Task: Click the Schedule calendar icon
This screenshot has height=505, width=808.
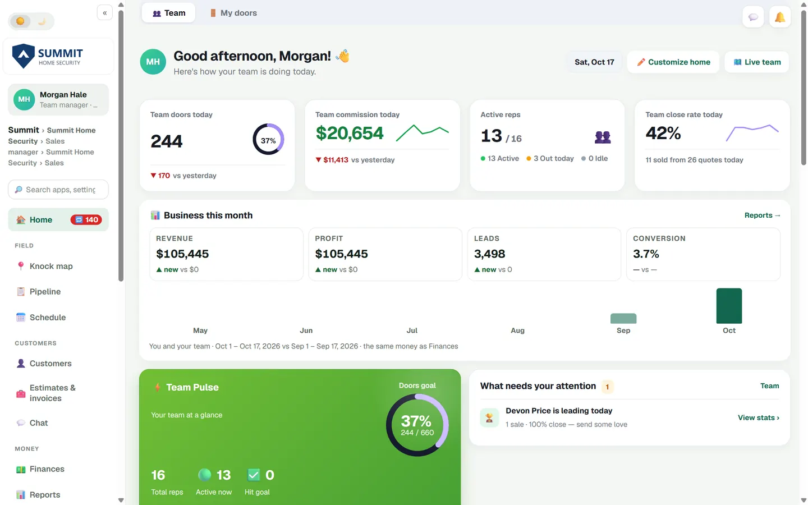Action: pos(21,318)
